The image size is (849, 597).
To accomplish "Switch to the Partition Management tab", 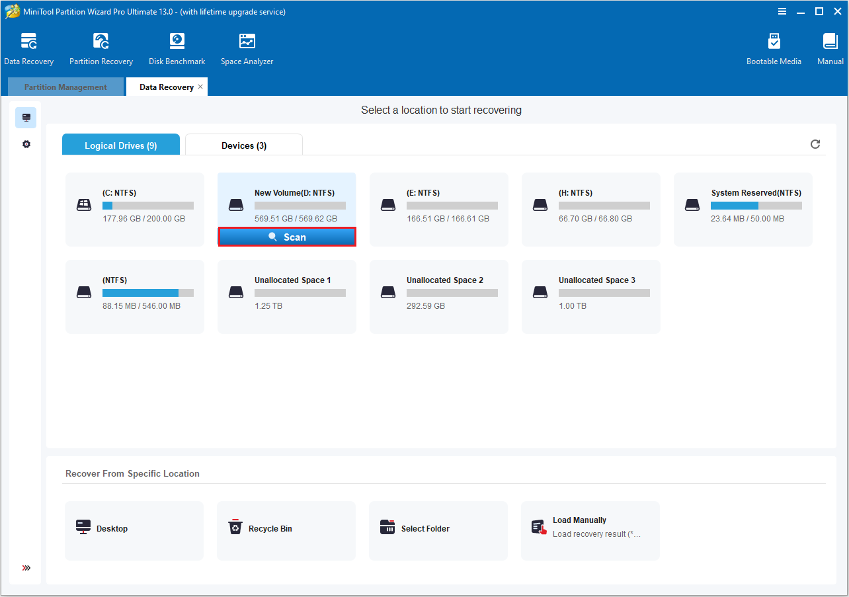I will (x=65, y=87).
